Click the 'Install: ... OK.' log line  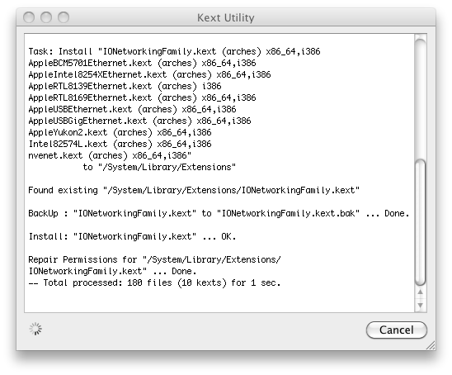[132, 236]
